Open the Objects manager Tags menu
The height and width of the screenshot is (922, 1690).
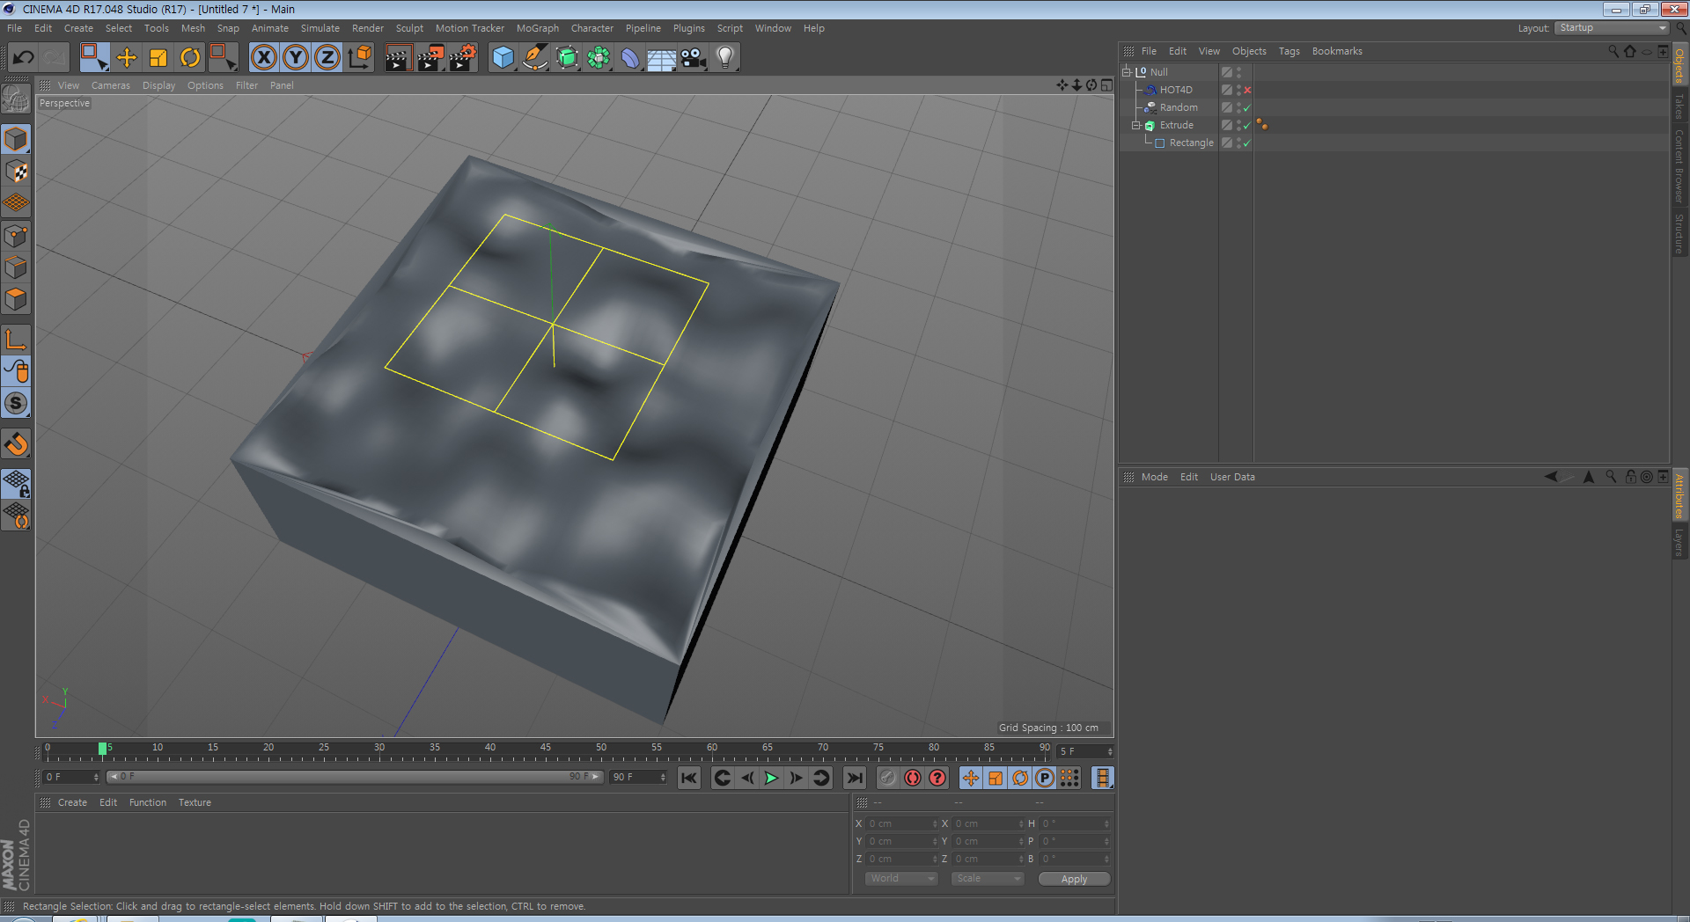1289,51
